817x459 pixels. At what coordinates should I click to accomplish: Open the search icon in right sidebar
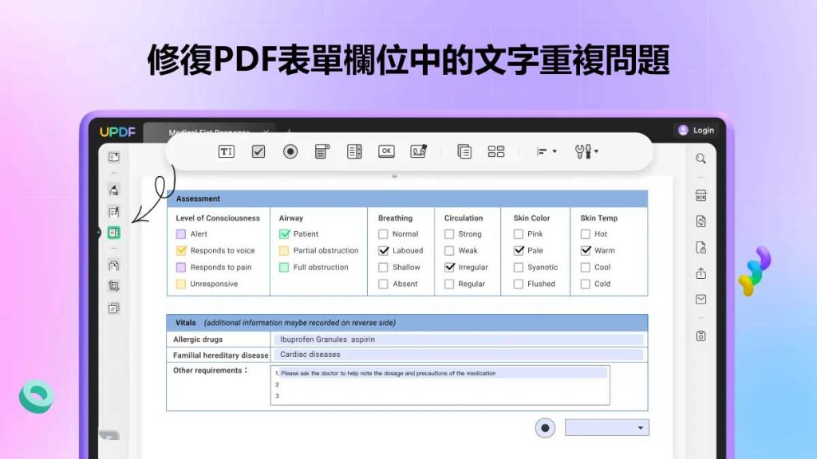(x=701, y=159)
